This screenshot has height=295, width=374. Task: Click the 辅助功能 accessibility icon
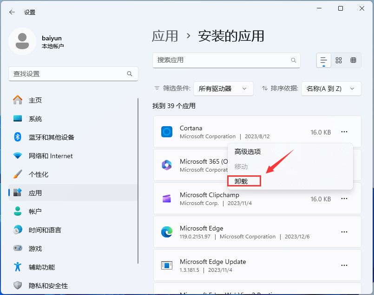18,267
